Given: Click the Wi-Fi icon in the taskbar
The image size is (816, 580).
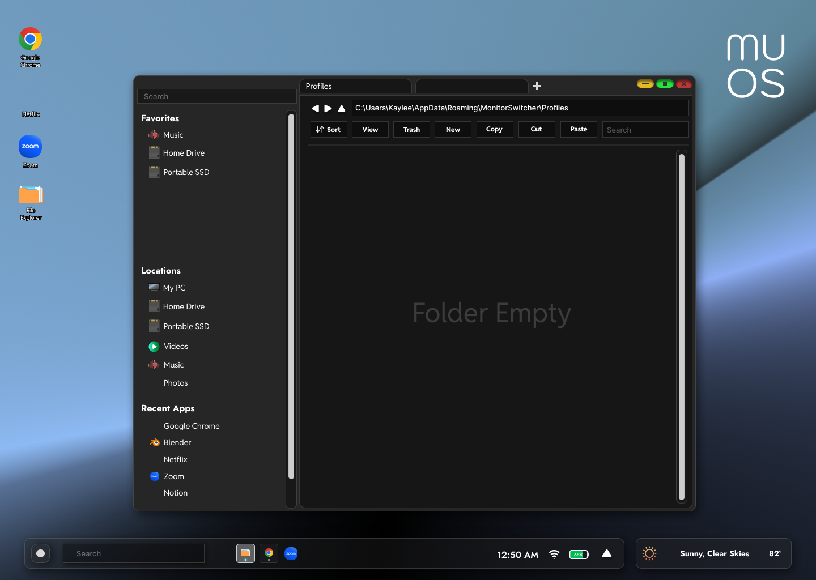Looking at the screenshot, I should coord(554,554).
